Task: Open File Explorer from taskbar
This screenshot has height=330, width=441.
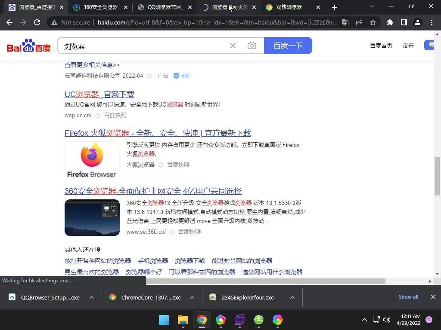Action: point(183,320)
